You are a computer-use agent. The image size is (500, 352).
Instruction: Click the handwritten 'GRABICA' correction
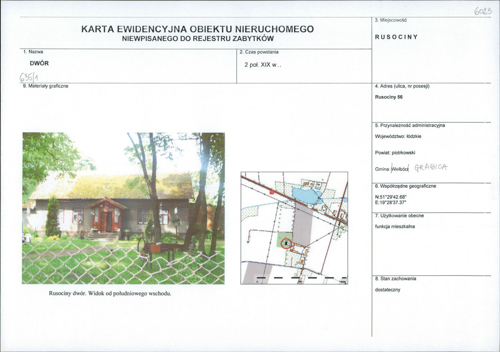pyautogui.click(x=431, y=167)
